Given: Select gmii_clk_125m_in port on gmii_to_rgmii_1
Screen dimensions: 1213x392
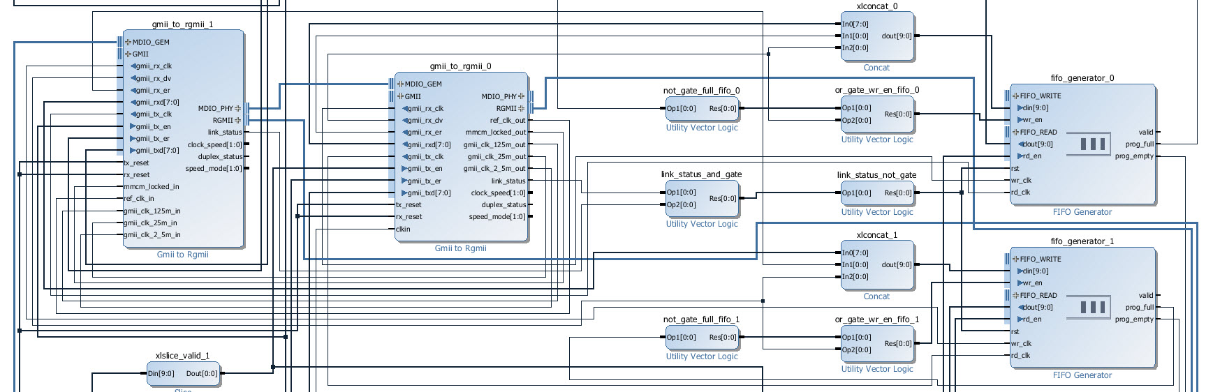Looking at the screenshot, I should click(152, 211).
